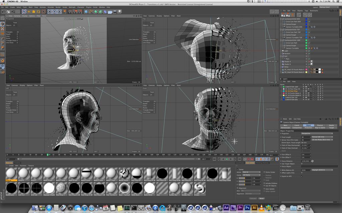Enable the Use Target Object checkbox
Screen dimensions: 342x213
[x=302, y=164]
